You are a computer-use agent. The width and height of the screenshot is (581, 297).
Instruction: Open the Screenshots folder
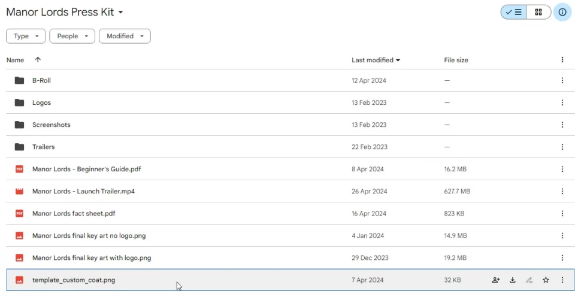52,125
